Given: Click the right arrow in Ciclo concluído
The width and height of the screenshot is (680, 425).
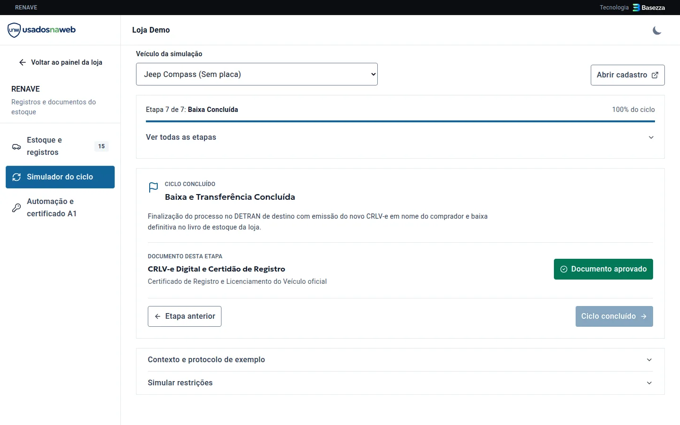Looking at the screenshot, I should coord(644,316).
